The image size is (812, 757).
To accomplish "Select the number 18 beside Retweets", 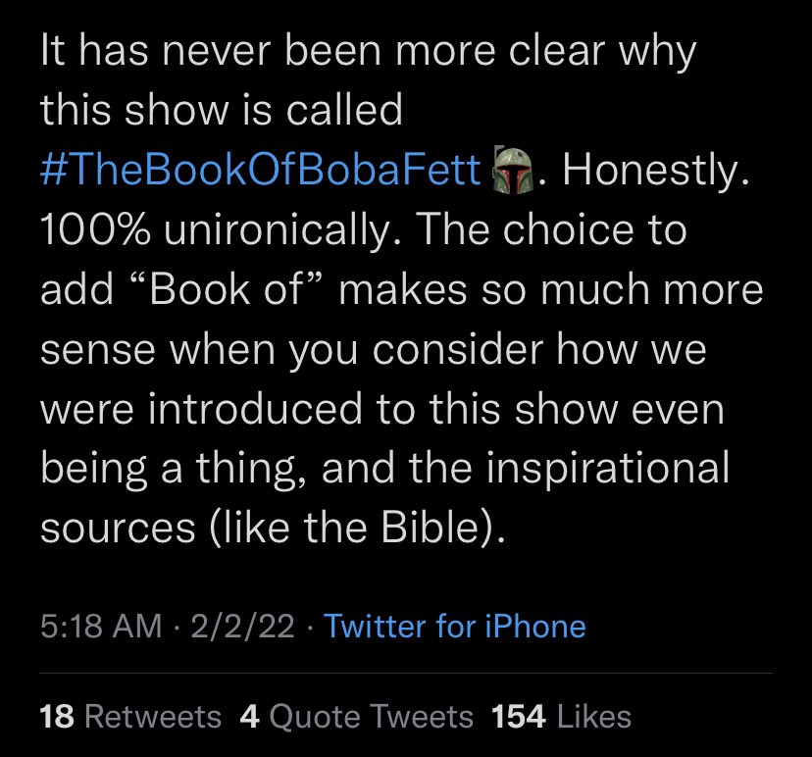I will point(57,717).
